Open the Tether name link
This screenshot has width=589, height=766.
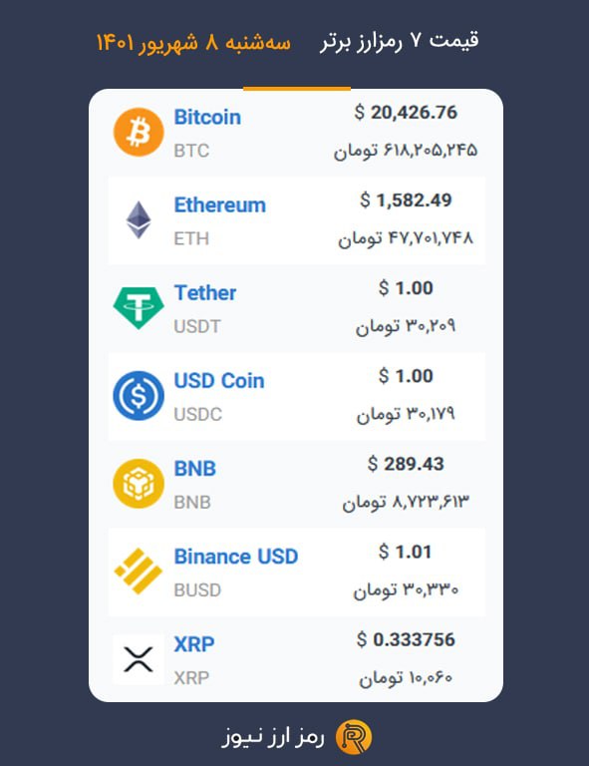[205, 293]
